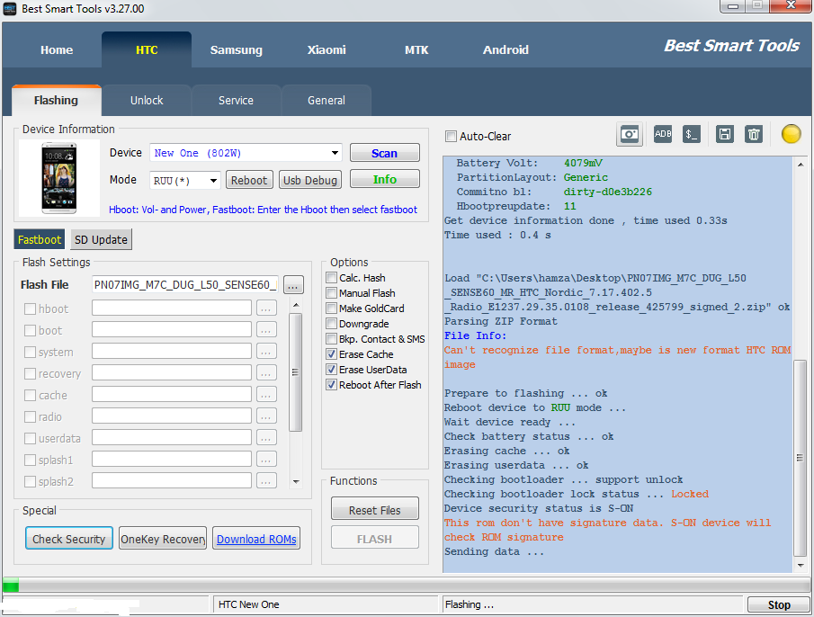Click the Check Security button
Viewport: 814px width, 617px height.
point(69,539)
